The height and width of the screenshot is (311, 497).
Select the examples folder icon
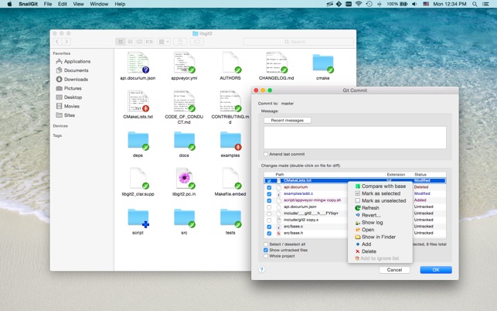230,141
